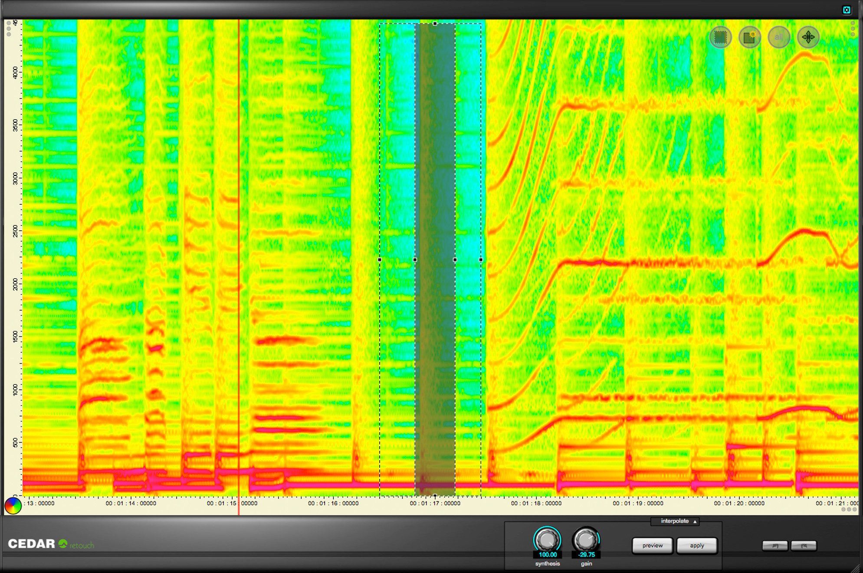The height and width of the screenshot is (573, 863).
Task: Click the 500 mark on the frequency axis
Action: [x=15, y=443]
